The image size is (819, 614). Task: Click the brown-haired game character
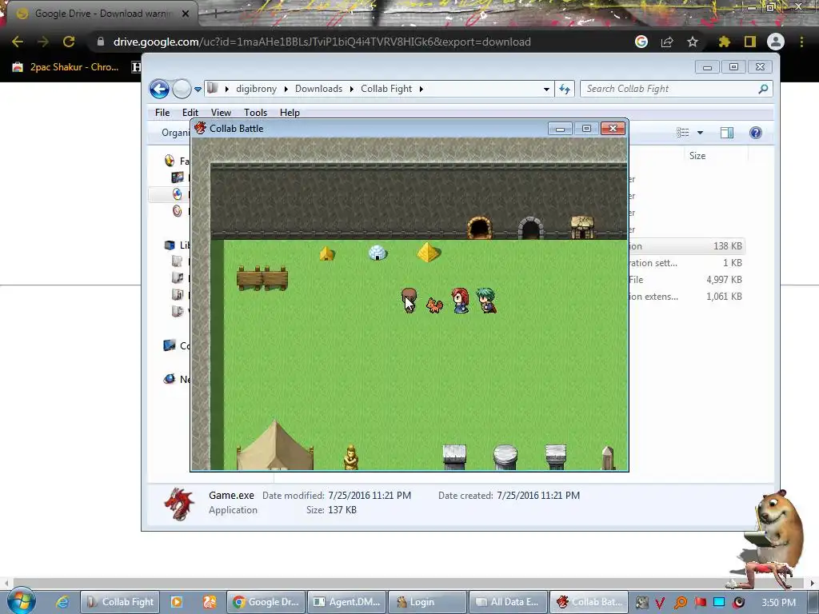tap(409, 300)
